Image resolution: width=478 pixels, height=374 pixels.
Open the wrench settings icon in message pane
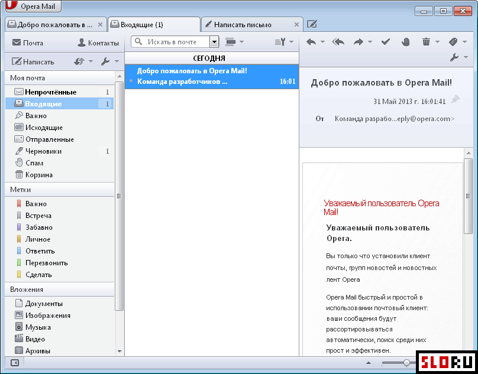pyautogui.click(x=454, y=57)
